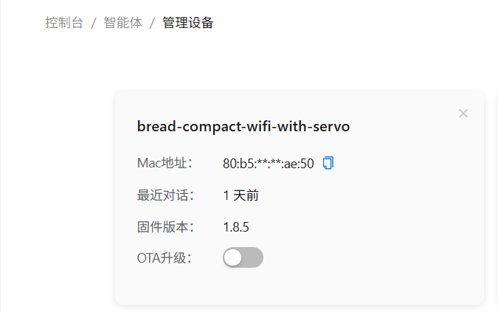Close the device info card
498x312 pixels.
[x=463, y=113]
